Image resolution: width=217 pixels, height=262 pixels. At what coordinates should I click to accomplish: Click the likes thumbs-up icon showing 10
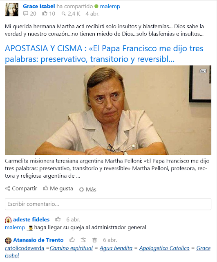tap(45, 14)
